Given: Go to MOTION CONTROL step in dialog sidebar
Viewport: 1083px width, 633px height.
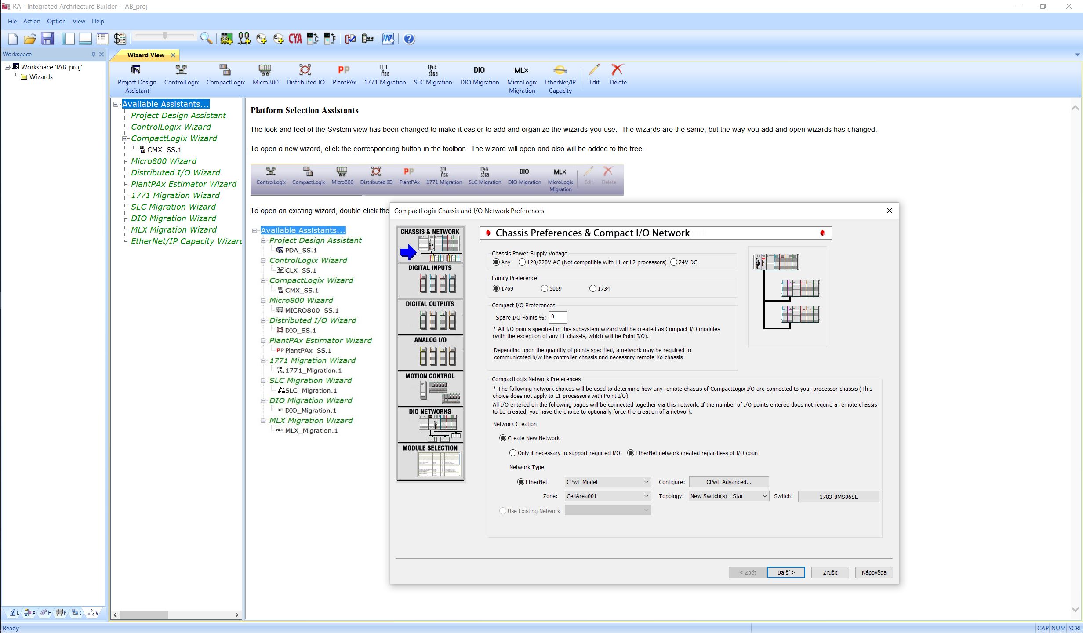Looking at the screenshot, I should click(430, 389).
